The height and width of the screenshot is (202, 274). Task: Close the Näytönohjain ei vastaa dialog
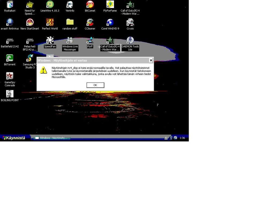(151, 60)
